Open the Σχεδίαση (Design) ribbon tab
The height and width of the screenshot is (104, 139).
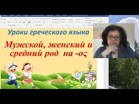coord(12,15)
